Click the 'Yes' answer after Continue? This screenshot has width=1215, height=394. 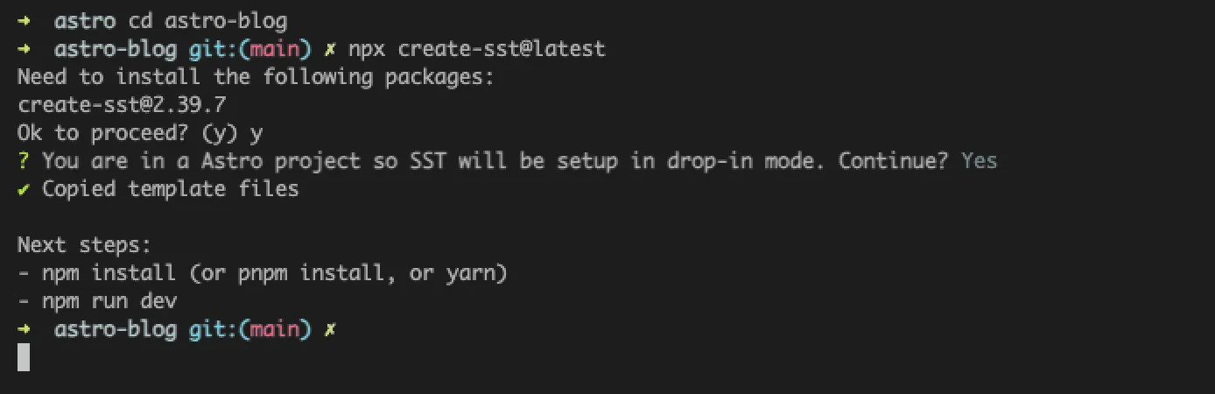pos(979,161)
